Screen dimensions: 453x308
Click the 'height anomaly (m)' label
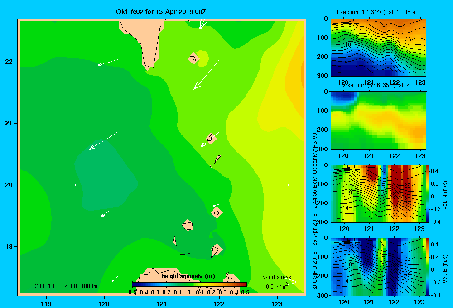click(x=188, y=276)
